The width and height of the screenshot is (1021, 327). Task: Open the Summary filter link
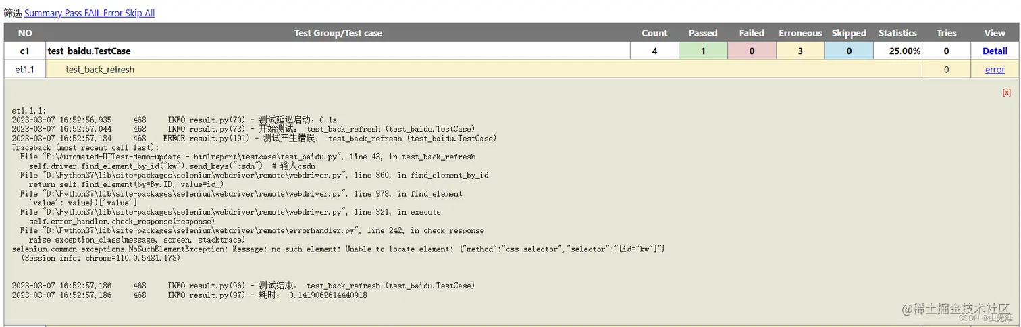pos(43,13)
